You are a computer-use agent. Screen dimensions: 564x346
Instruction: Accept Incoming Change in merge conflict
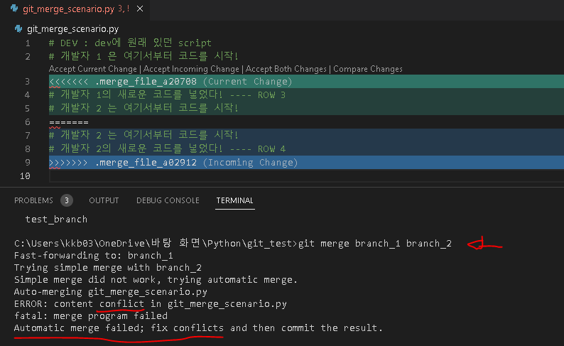(191, 69)
